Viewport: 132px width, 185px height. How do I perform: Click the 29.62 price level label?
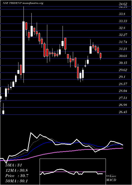pyautogui.click(x=123, y=70)
